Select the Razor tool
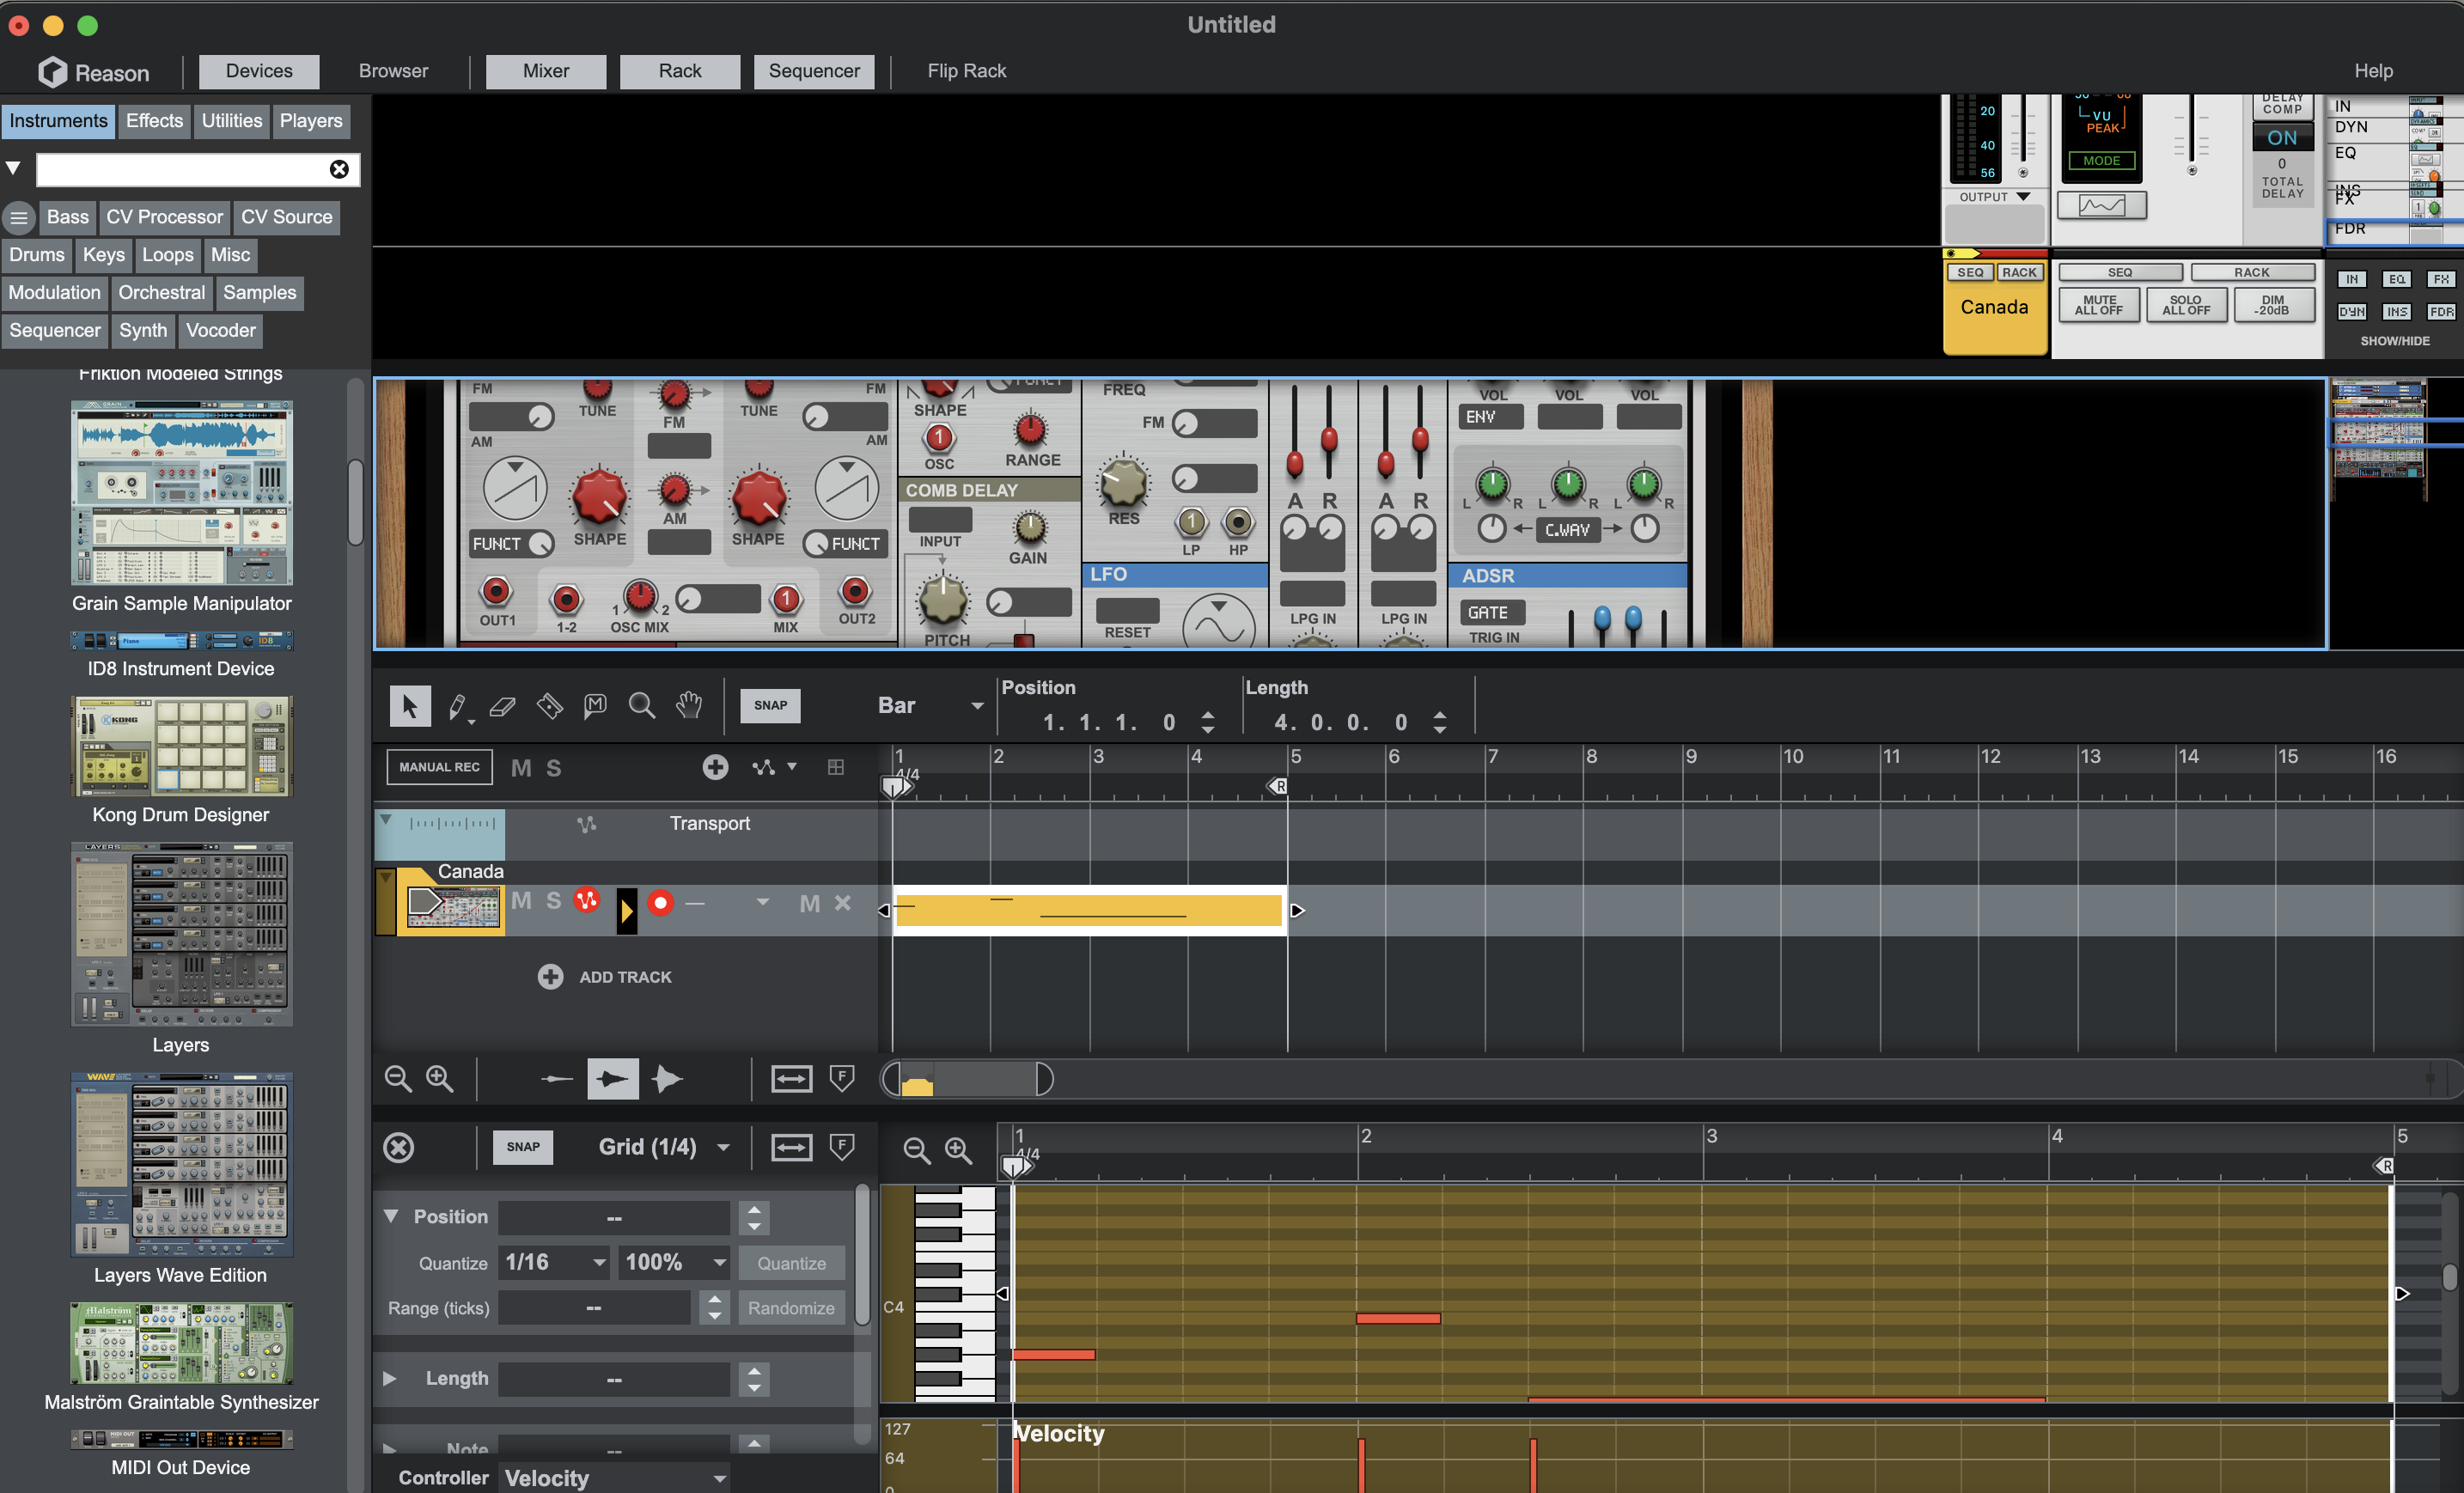Screen dimensions: 2464x1493 tap(549, 706)
